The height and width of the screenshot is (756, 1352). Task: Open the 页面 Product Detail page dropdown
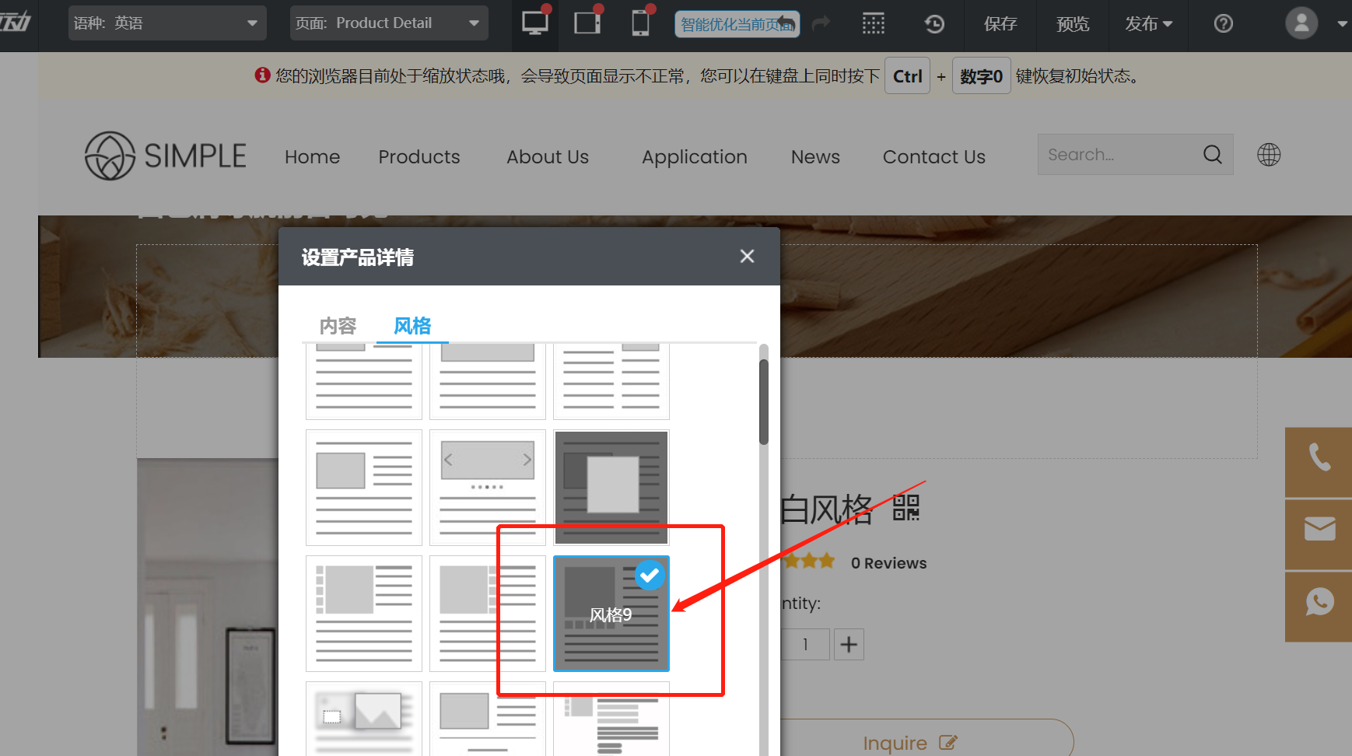pyautogui.click(x=389, y=23)
